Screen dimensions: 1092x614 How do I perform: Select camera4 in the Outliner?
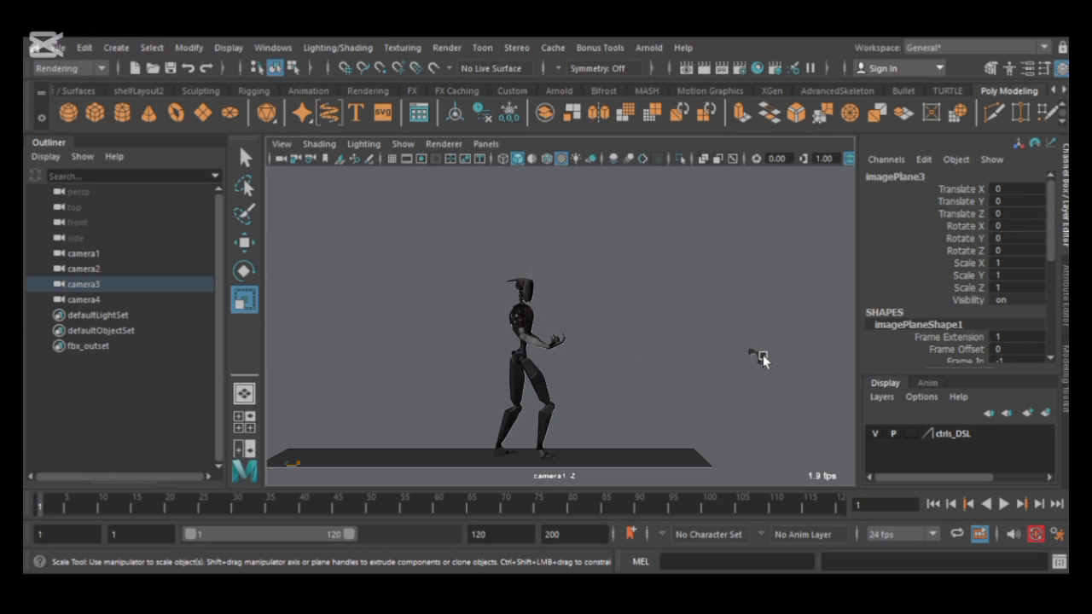(84, 299)
